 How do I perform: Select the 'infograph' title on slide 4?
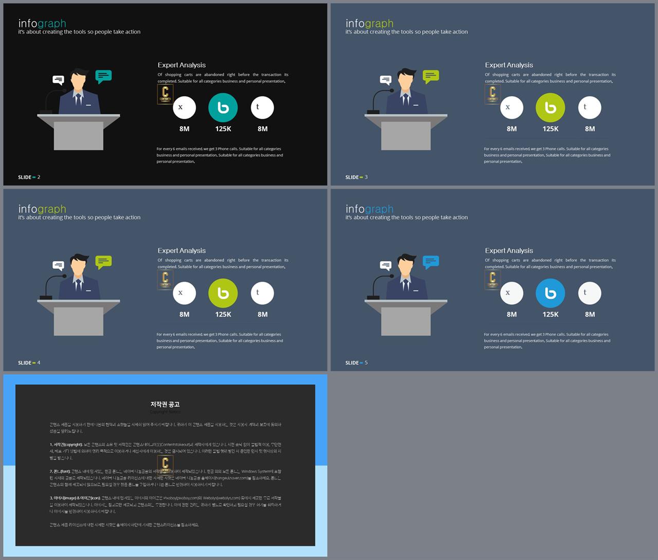tap(42, 209)
